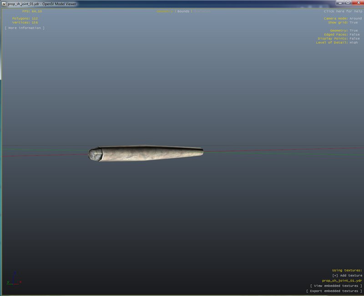
Task: Click the Add texture button
Action: coord(347,276)
